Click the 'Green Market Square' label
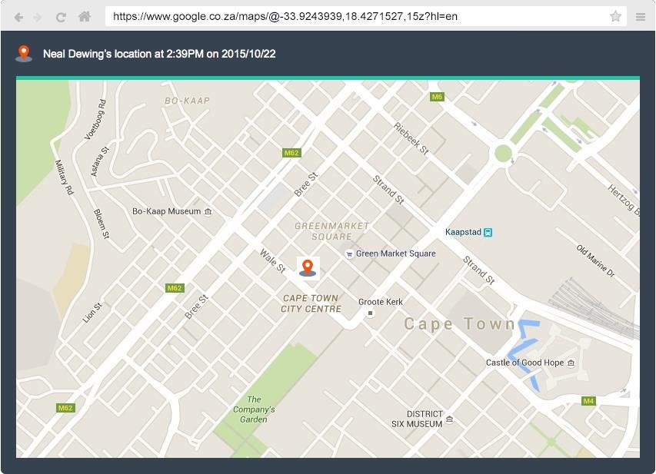 [396, 254]
